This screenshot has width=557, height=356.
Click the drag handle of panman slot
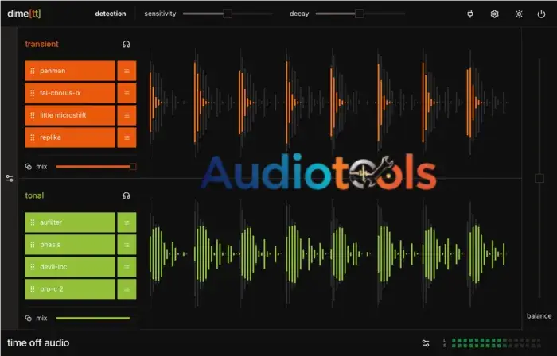(x=33, y=71)
